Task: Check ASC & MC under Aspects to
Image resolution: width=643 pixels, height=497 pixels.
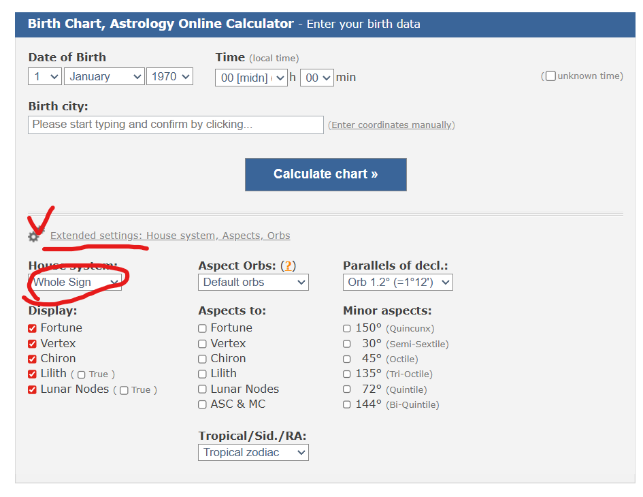Action: point(202,404)
